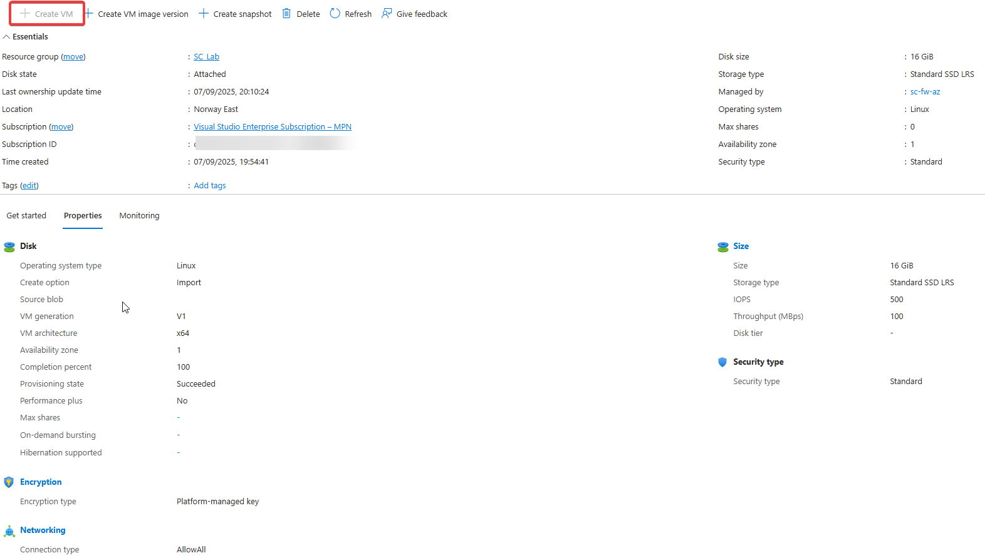Switch to the Monitoring tab
The image size is (985, 558).
(x=139, y=216)
